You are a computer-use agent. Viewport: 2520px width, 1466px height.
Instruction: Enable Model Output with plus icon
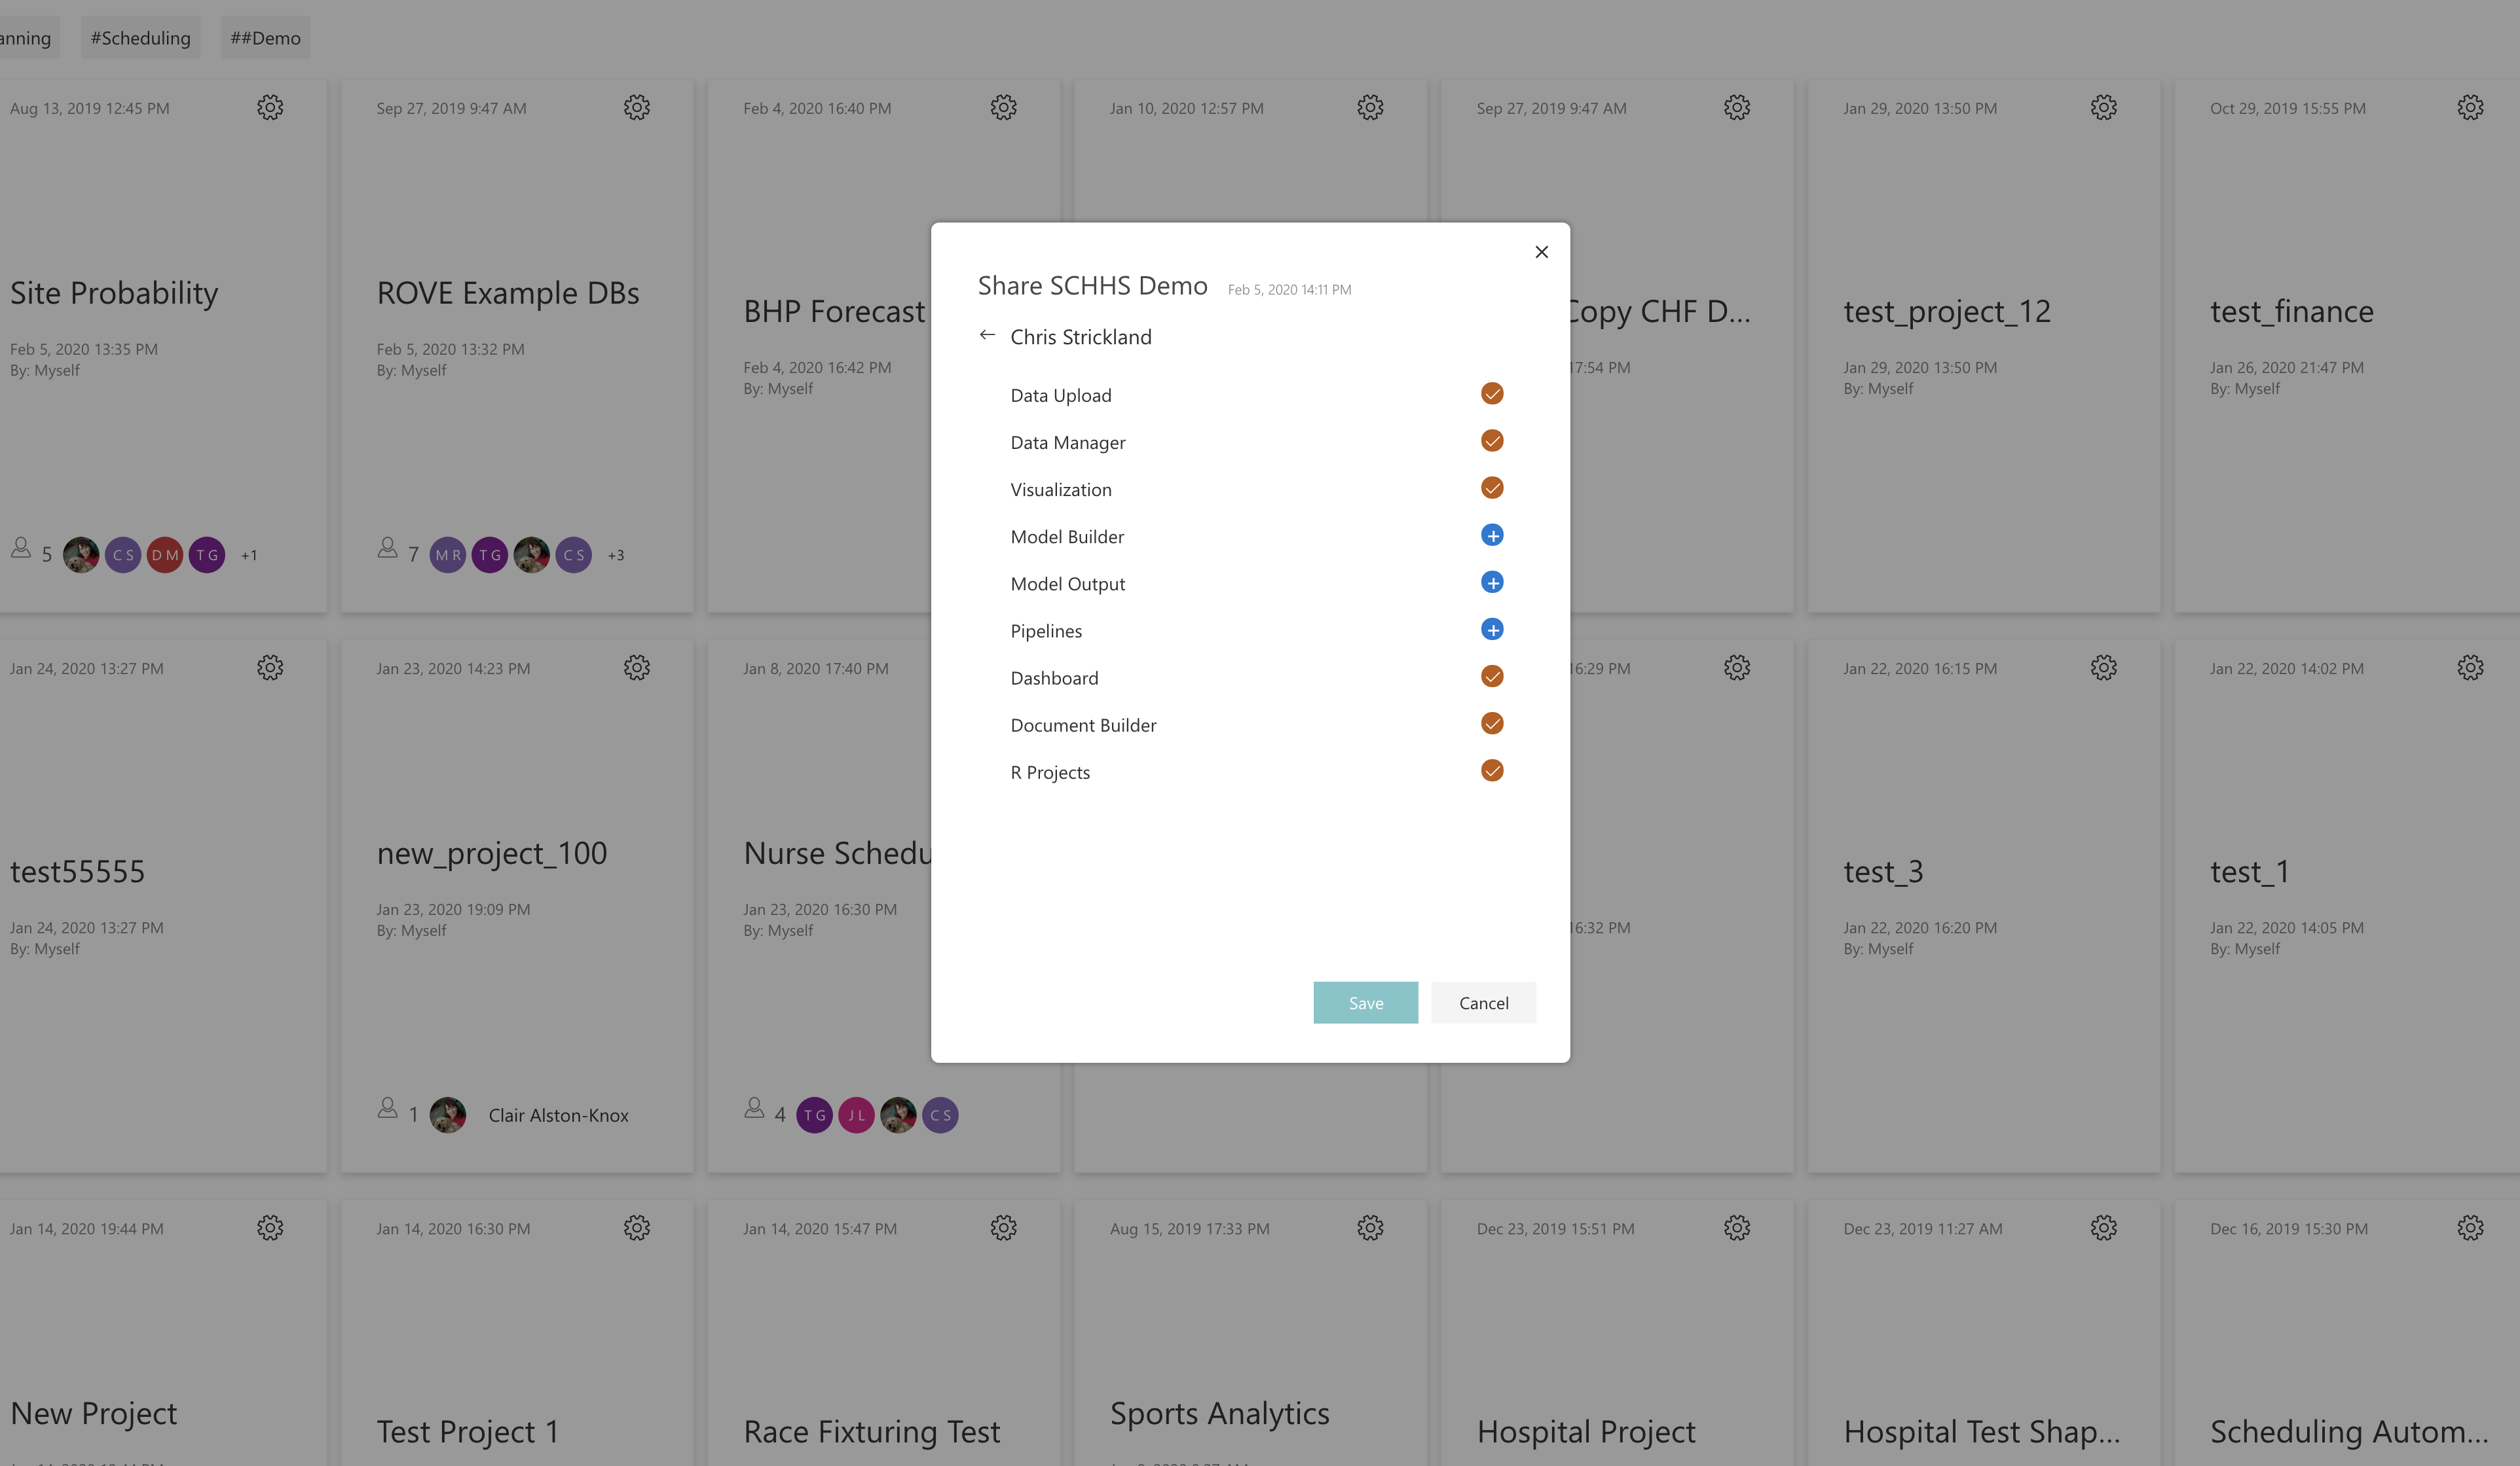1492,582
